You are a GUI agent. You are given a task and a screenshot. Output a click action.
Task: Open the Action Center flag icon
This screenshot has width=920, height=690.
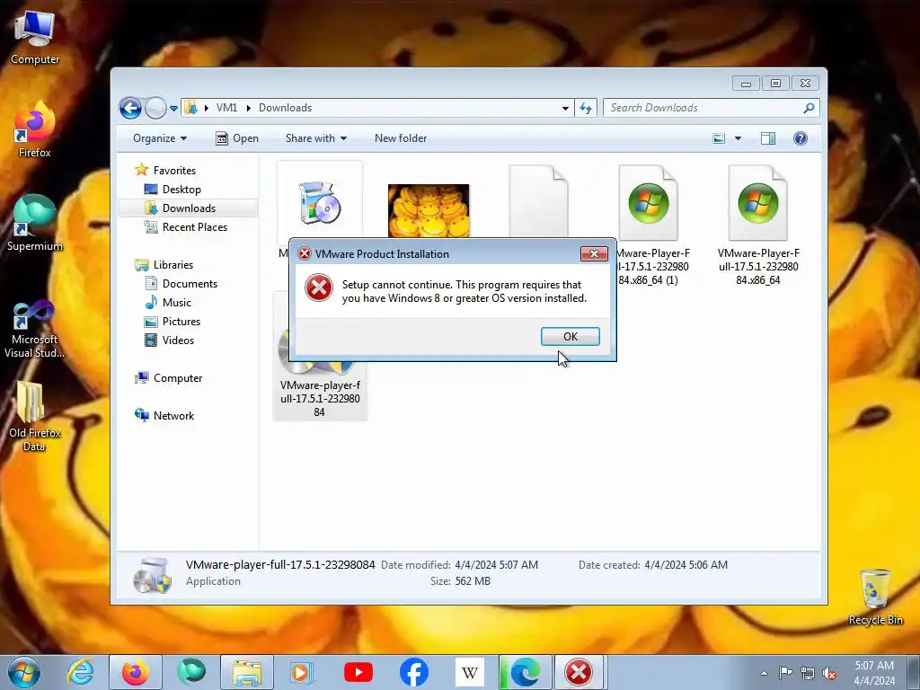[x=785, y=672]
